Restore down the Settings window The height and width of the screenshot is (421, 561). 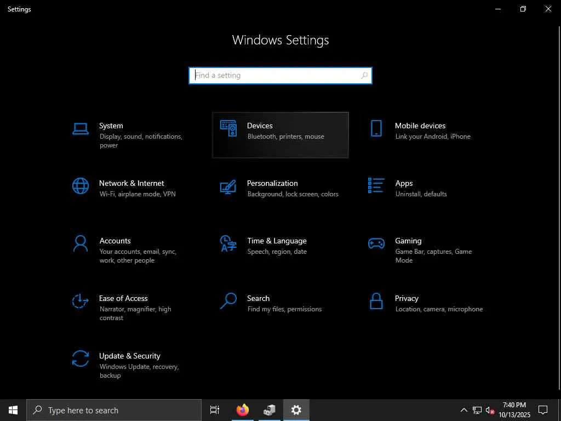point(523,9)
